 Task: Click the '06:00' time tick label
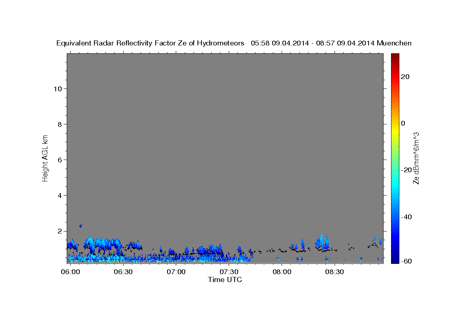coord(71,272)
